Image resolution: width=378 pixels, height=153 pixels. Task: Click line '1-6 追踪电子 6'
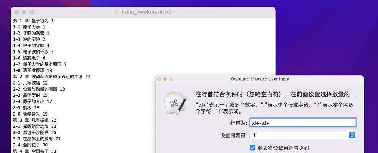29,58
